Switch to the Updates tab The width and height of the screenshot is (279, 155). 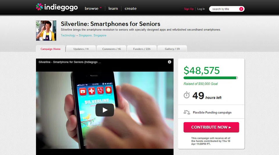[x=81, y=49]
